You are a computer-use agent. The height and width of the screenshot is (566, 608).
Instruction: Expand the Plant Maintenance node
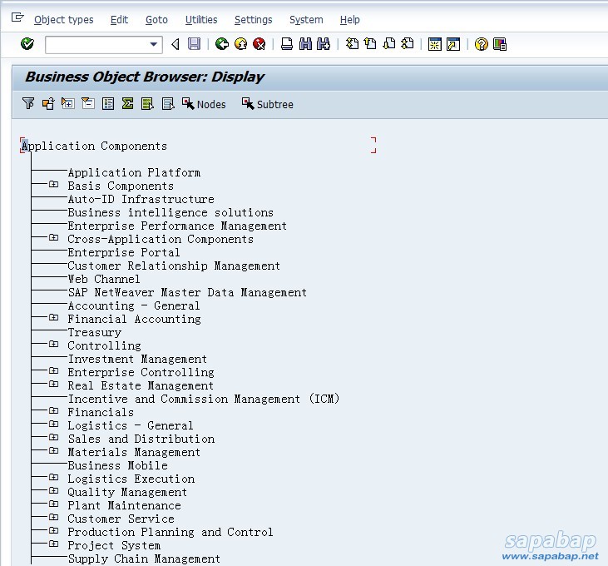coord(53,504)
